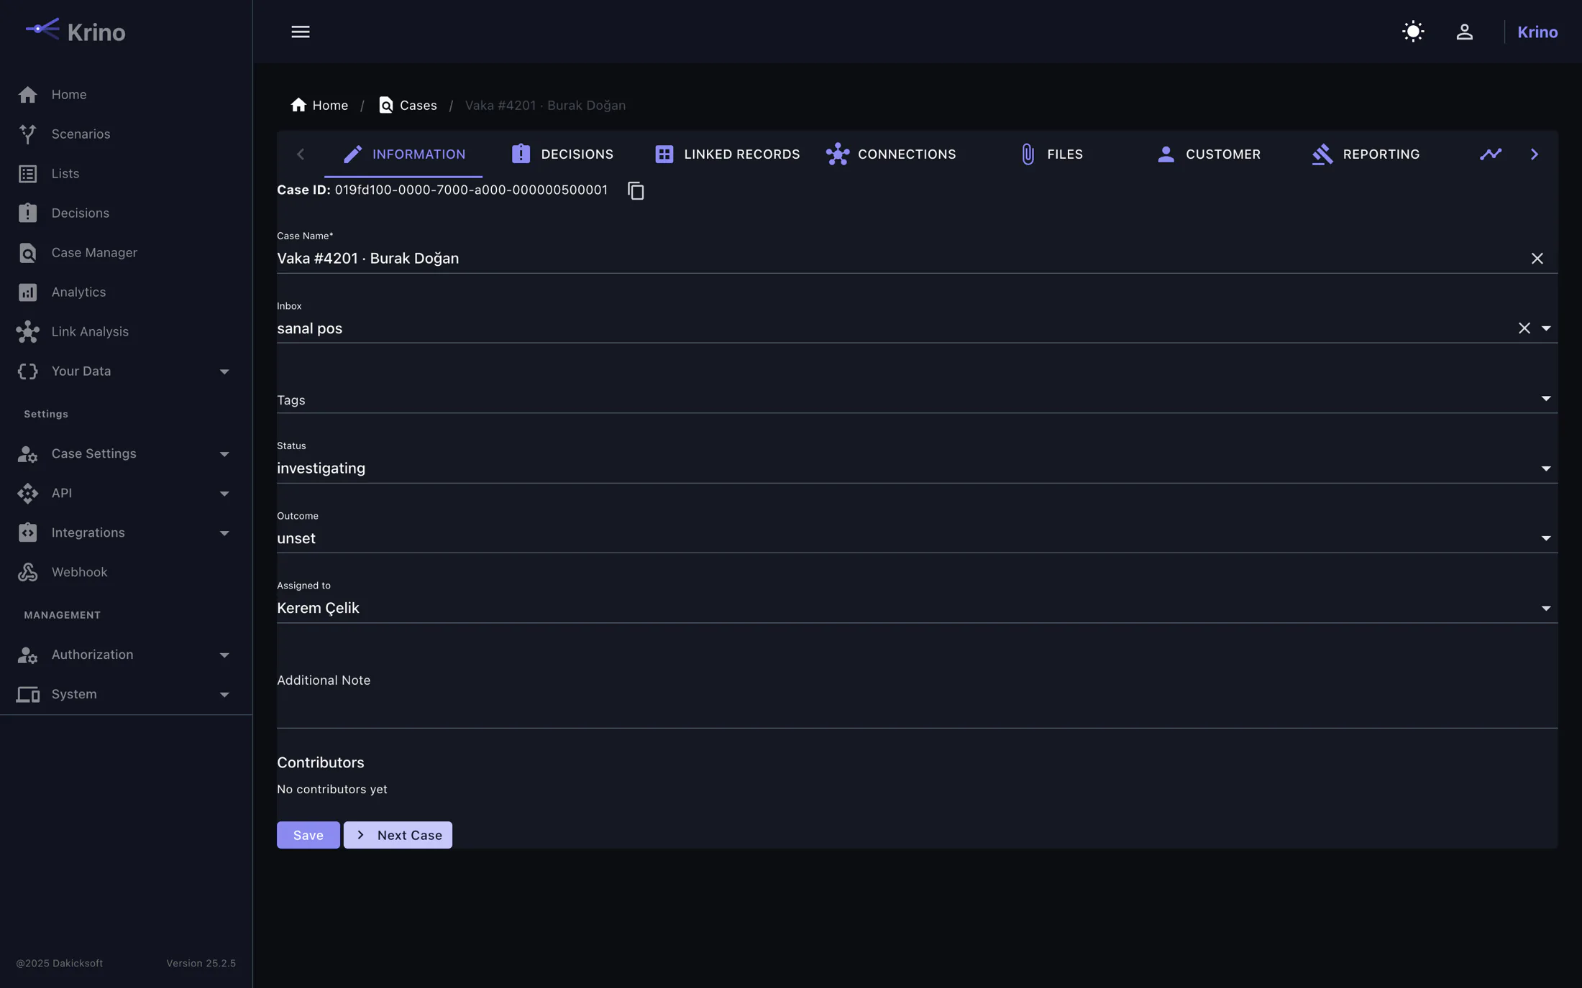Save the case information
Screen dimensions: 1582x988
pyautogui.click(x=308, y=835)
